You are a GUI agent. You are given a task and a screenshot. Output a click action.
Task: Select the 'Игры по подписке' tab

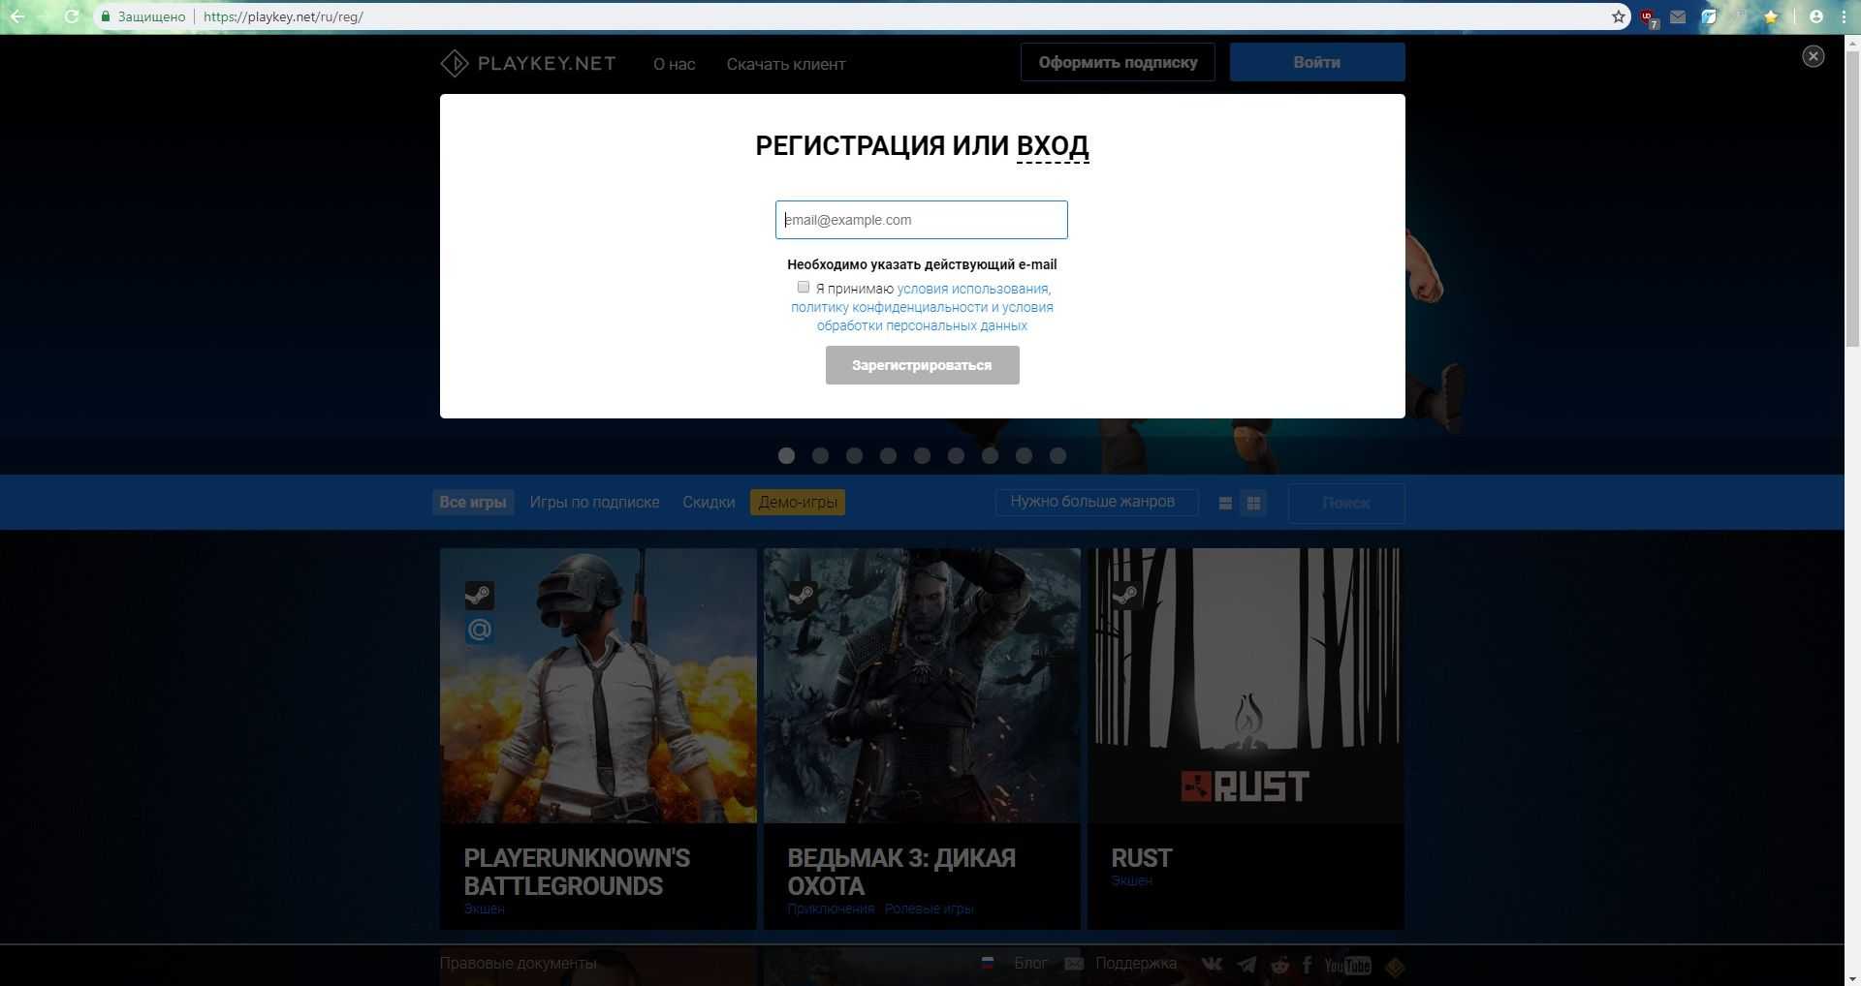point(594,502)
